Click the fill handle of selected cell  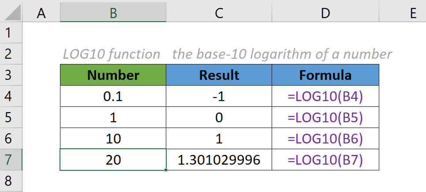166,170
